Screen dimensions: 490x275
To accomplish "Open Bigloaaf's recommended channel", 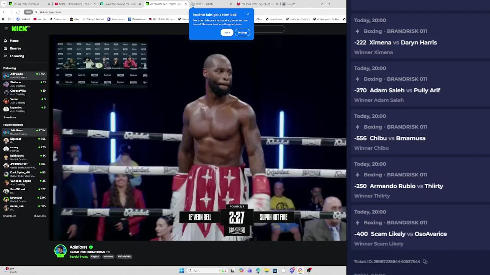I will (x=24, y=141).
